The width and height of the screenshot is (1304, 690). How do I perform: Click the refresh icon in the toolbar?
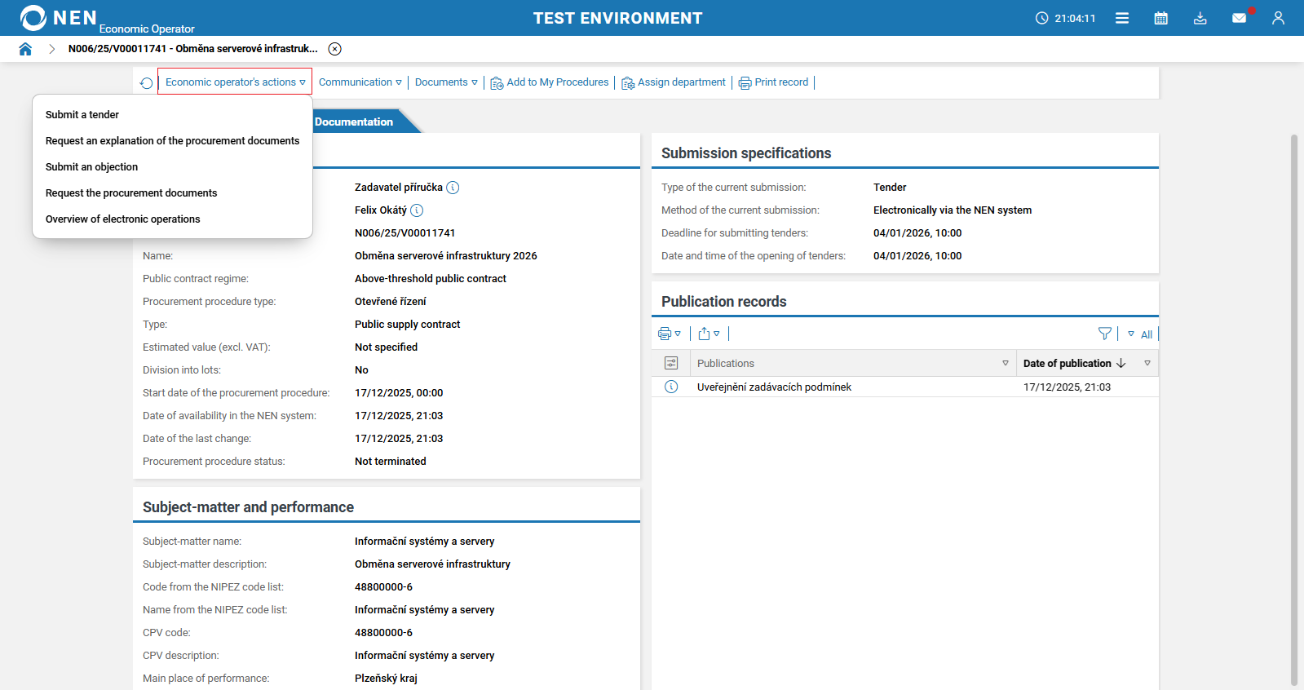tap(146, 83)
